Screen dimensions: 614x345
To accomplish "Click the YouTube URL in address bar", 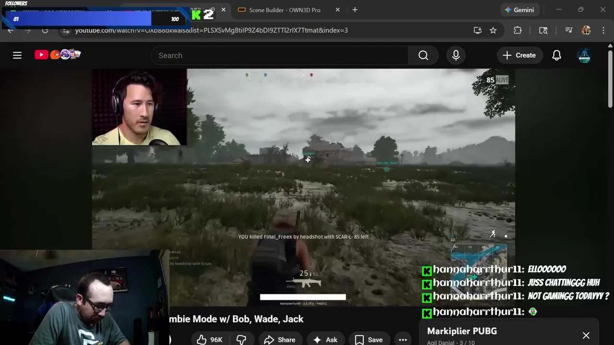I will click(x=212, y=30).
